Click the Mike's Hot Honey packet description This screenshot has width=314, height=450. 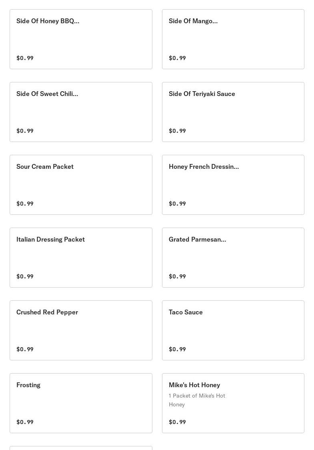[x=197, y=400]
